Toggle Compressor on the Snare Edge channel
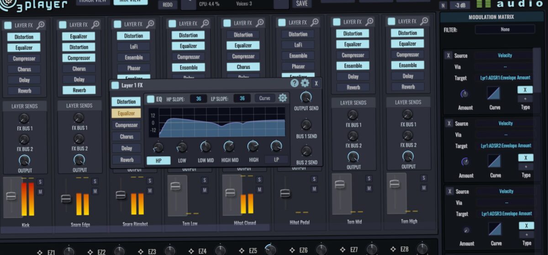Viewport: 548px width, 255px height. pyautogui.click(x=79, y=58)
